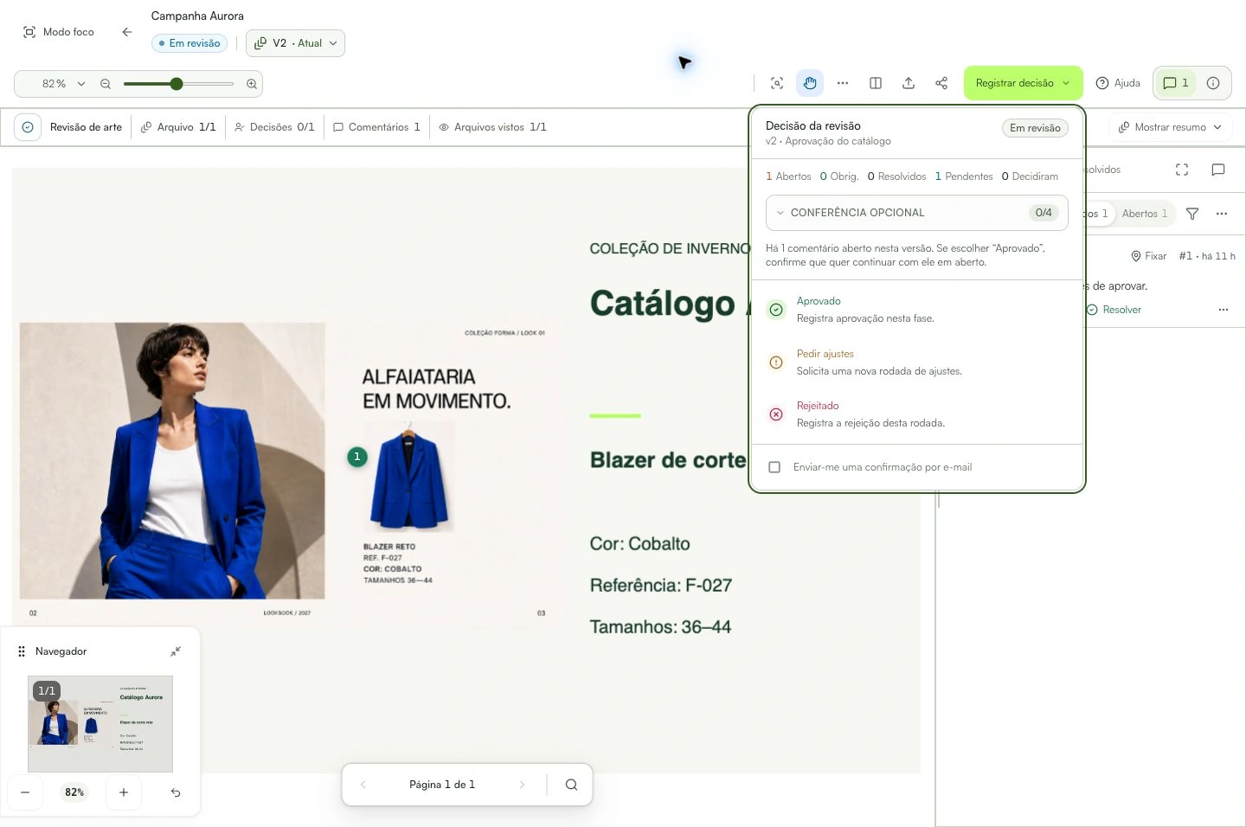The width and height of the screenshot is (1246, 827).
Task: Open the filter comments funnel icon
Action: [x=1192, y=214]
